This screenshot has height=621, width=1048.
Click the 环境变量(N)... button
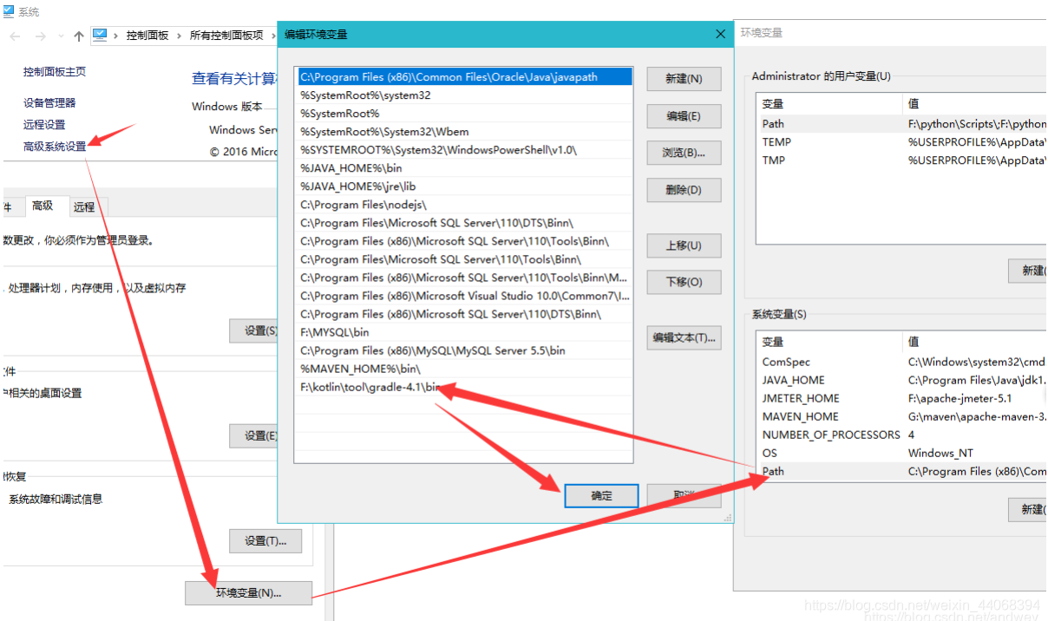point(248,593)
